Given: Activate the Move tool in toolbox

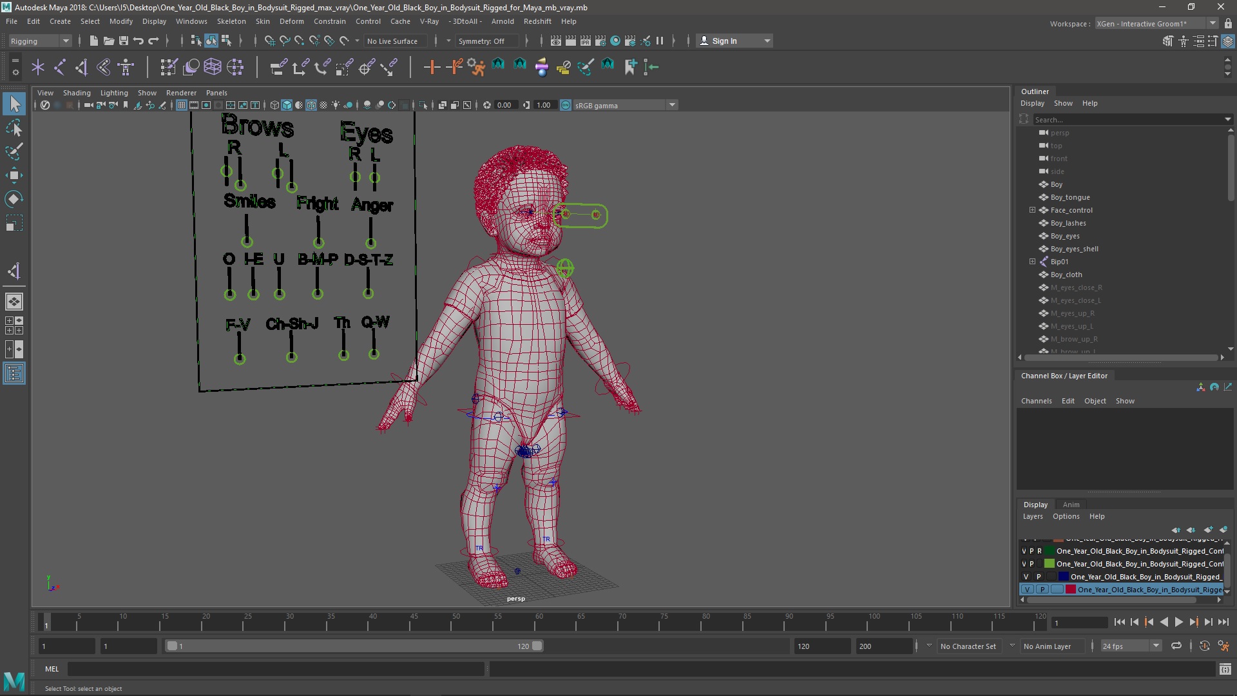Looking at the screenshot, I should pos(14,175).
